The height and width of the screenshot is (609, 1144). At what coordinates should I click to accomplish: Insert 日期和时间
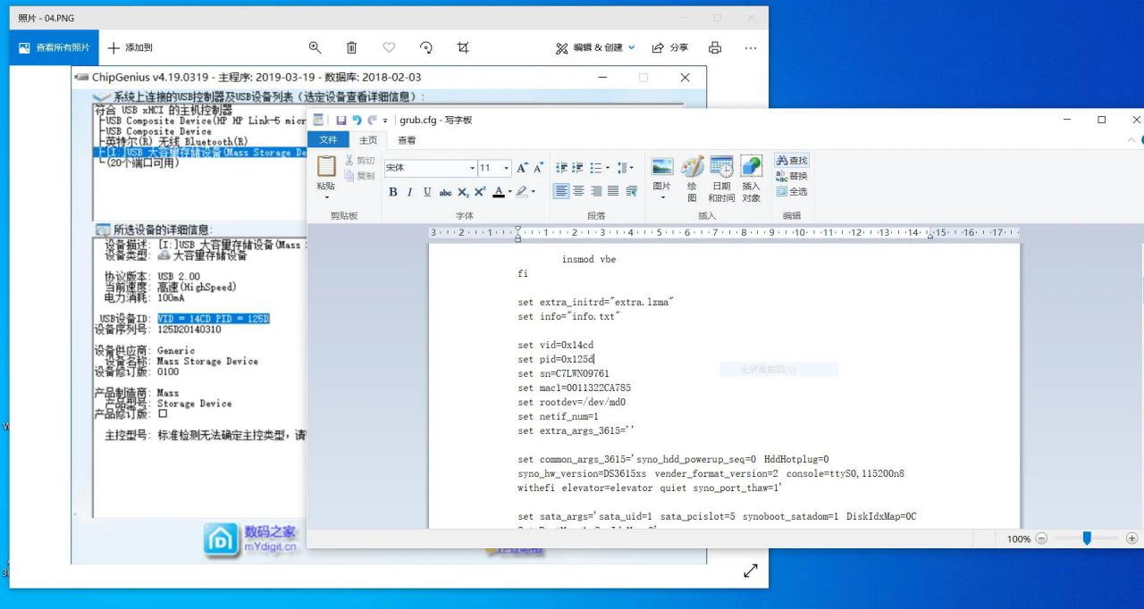pyautogui.click(x=721, y=178)
